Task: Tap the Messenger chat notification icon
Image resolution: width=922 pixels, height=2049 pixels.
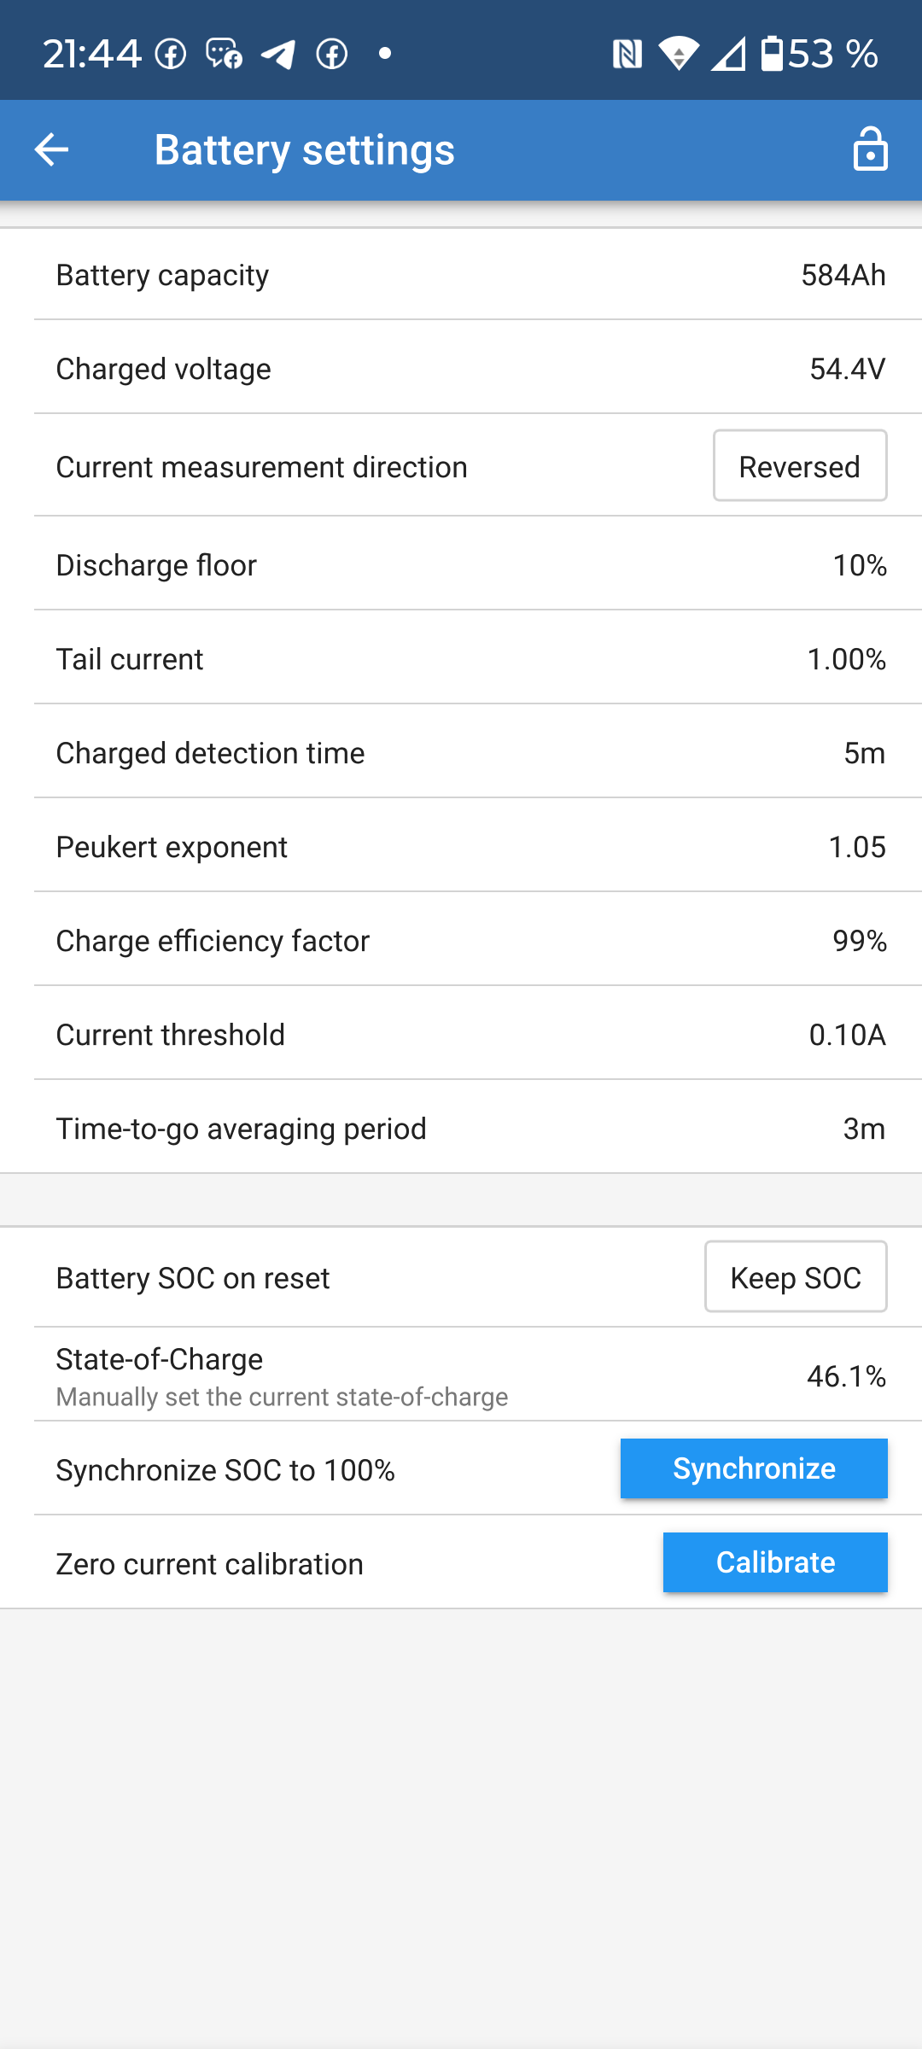Action: pyautogui.click(x=225, y=55)
